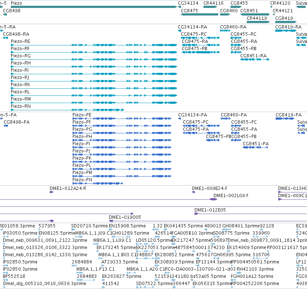Select the DME1-009E24.F clone label
The width and height of the screenshot is (307, 289).
tap(210, 188)
